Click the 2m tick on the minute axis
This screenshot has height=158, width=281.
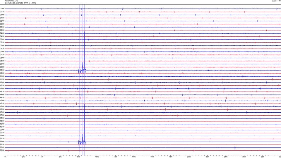pyautogui.click(x=23, y=157)
